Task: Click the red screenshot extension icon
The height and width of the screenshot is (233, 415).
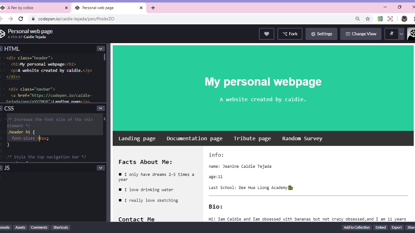Action: 390,19
